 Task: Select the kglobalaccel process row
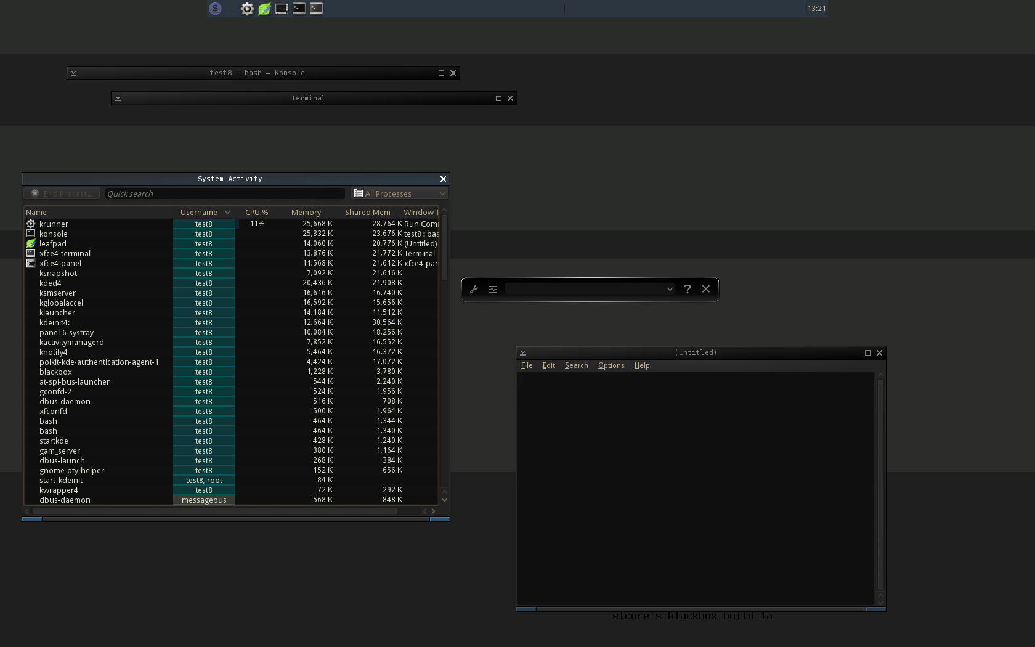[x=231, y=303]
